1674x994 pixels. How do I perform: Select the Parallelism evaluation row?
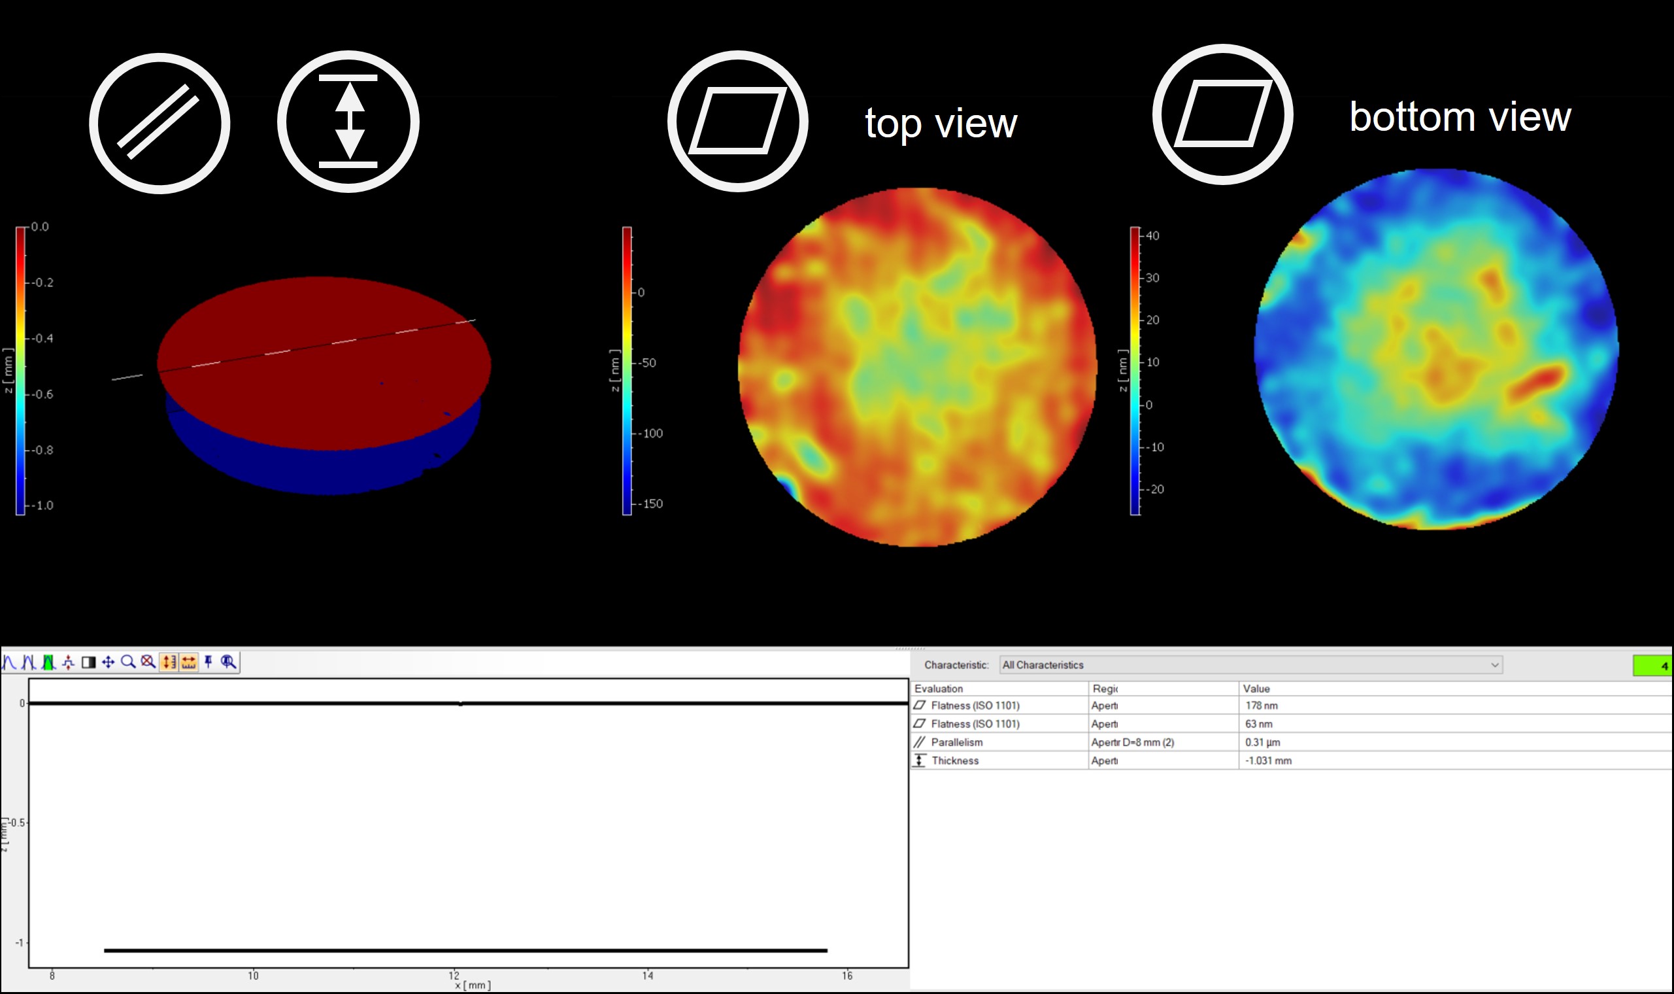956,742
